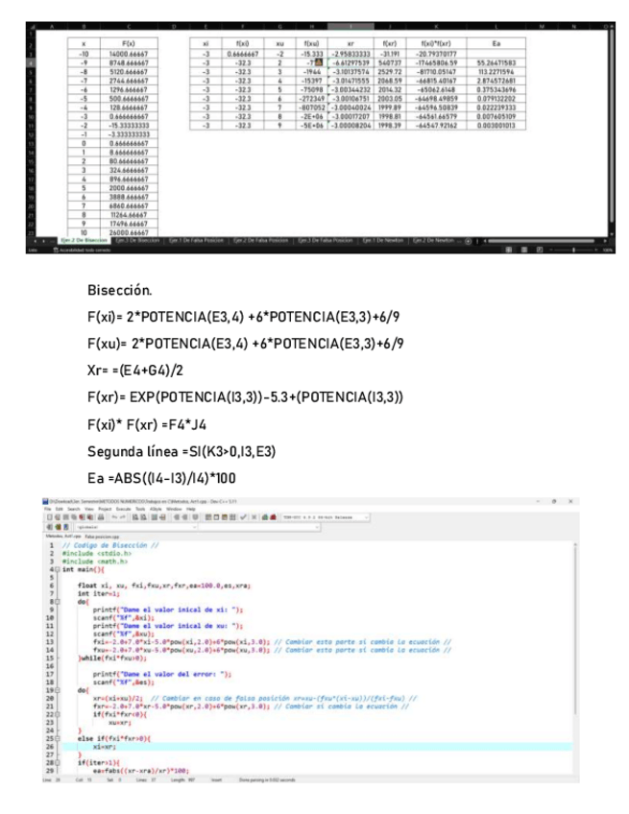
Task: Click the Normal view icon in Excel status bar
Action: pos(509,250)
